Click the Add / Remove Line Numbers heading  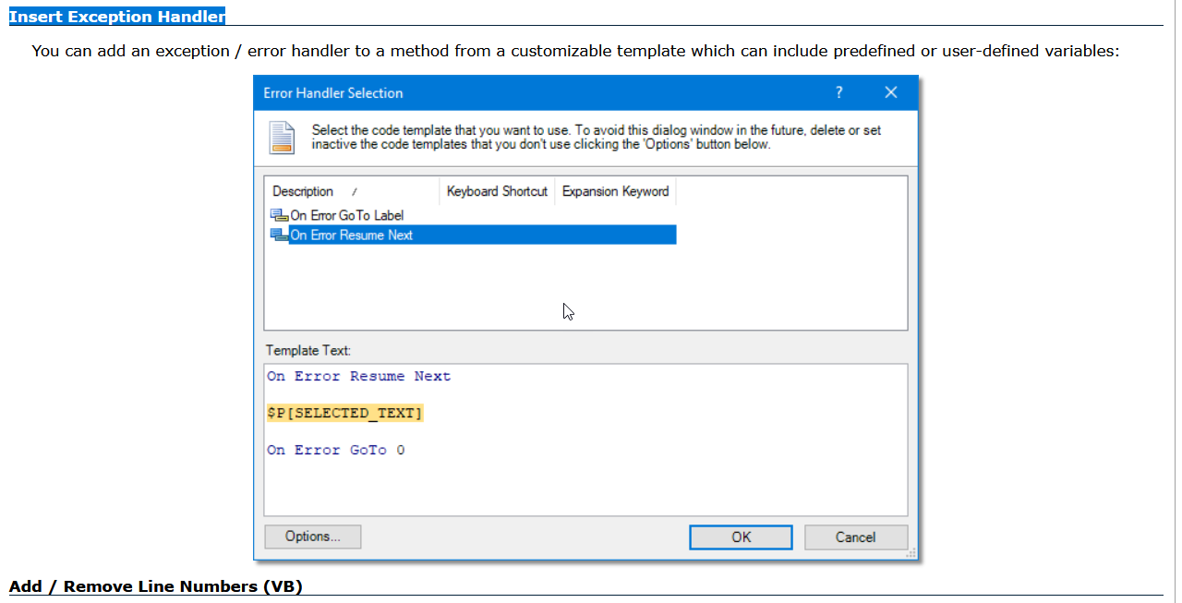(155, 586)
